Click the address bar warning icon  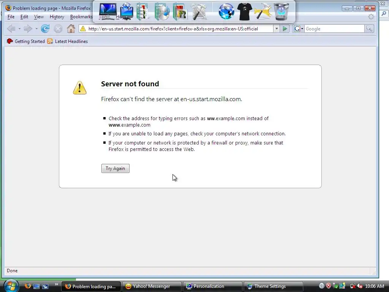point(83,29)
